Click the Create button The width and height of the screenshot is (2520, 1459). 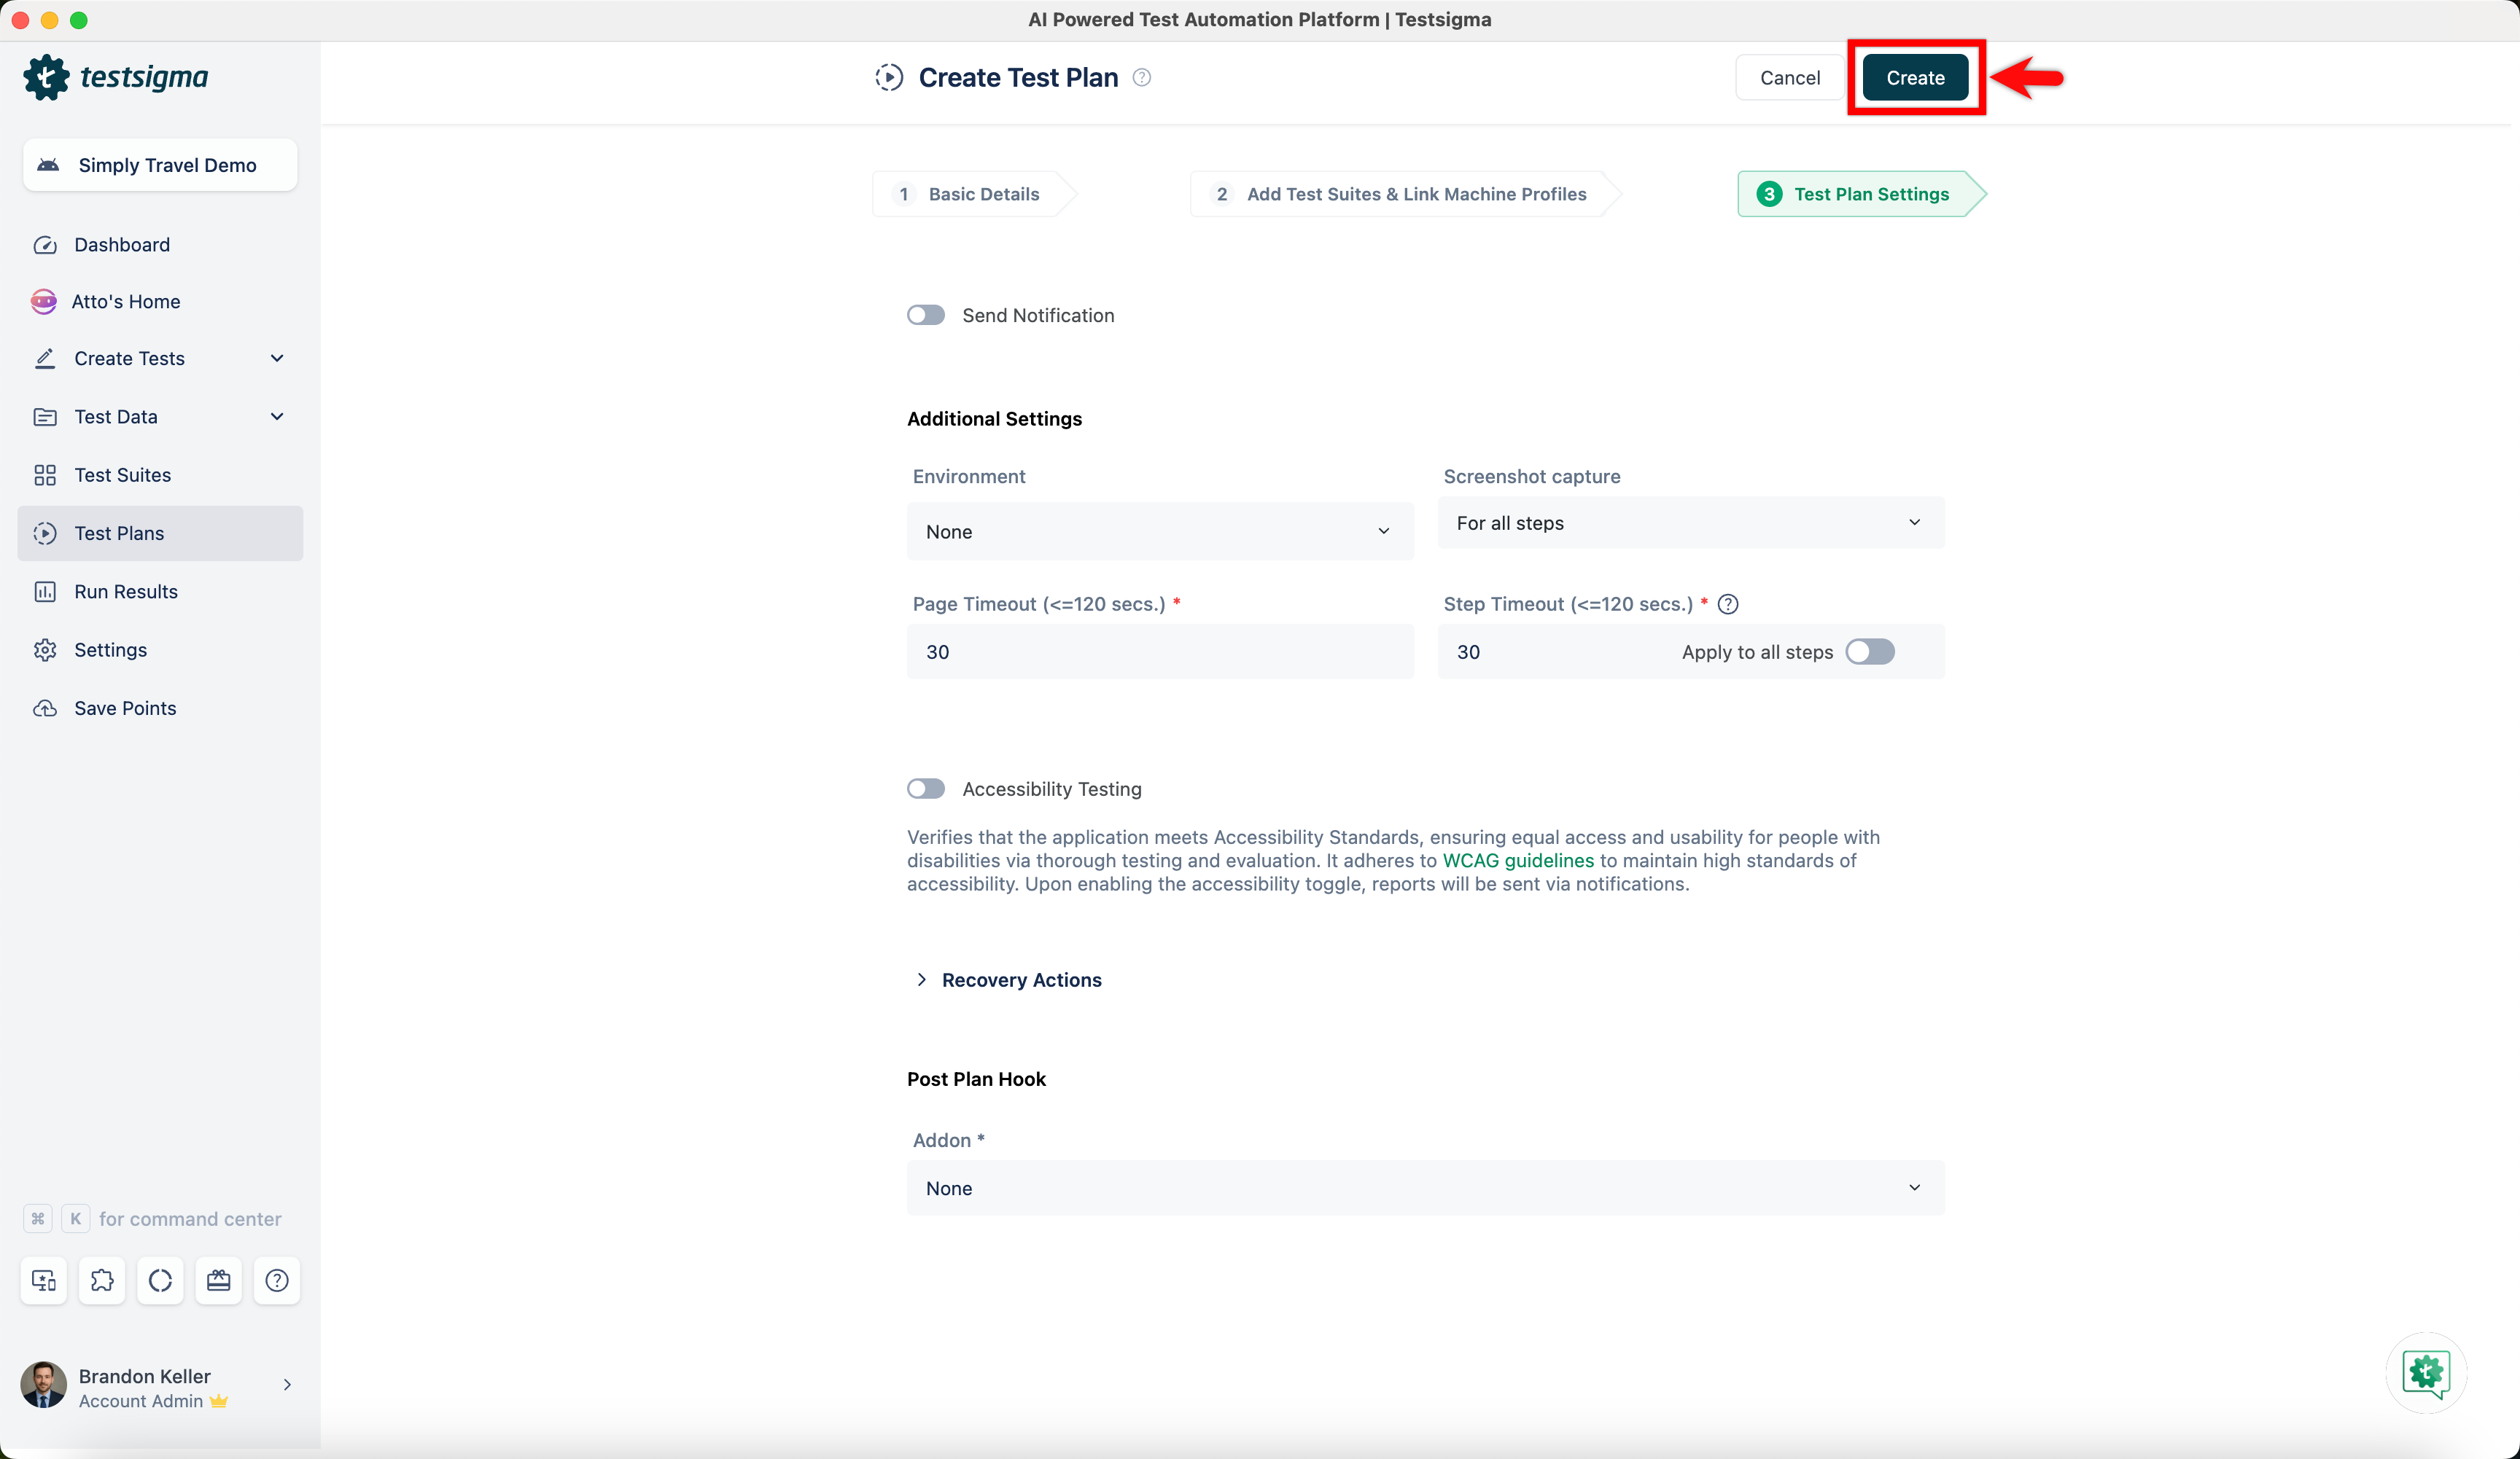[1914, 77]
